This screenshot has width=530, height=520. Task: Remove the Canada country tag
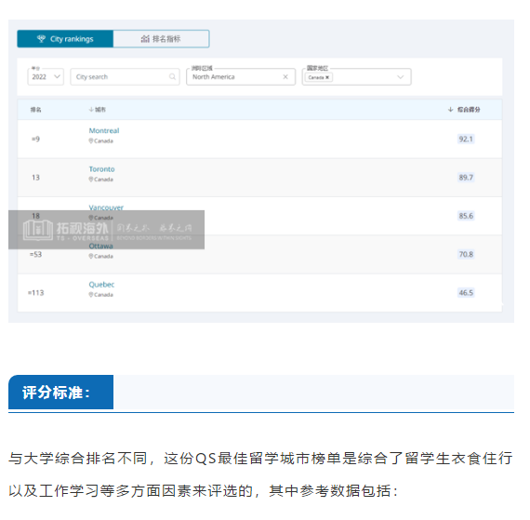[327, 77]
